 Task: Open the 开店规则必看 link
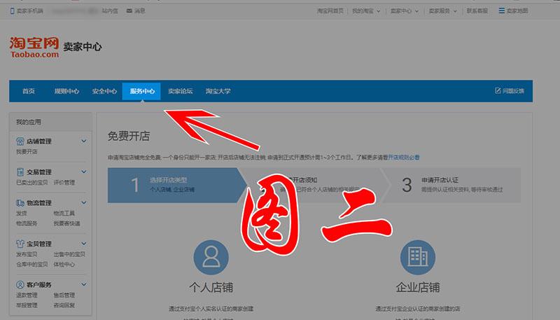click(x=404, y=158)
